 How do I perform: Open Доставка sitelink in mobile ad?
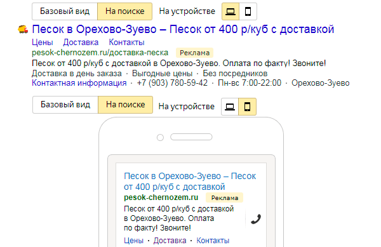pos(170,241)
